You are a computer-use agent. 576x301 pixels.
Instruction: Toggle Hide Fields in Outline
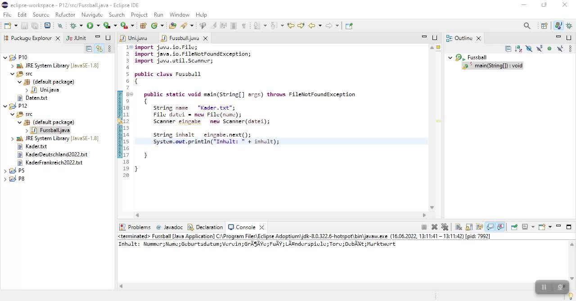pyautogui.click(x=529, y=49)
